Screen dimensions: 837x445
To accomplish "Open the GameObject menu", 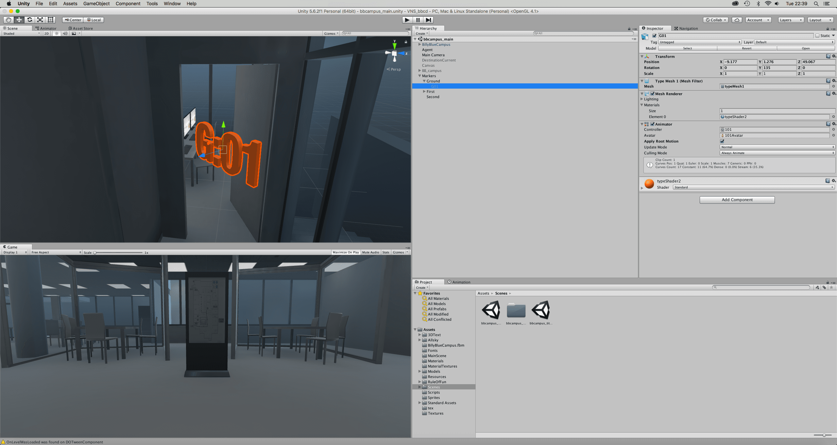I will tap(96, 4).
